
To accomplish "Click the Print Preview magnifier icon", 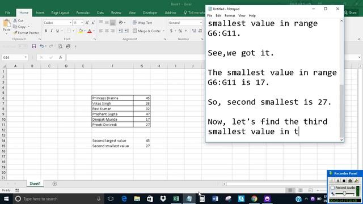I will (x=60, y=46).
